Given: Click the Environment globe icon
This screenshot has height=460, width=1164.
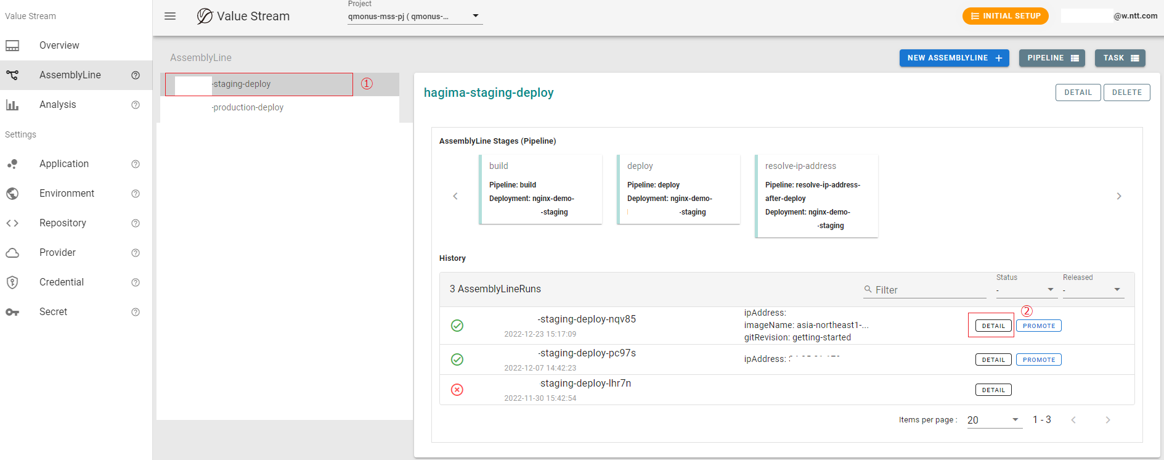Looking at the screenshot, I should [12, 194].
